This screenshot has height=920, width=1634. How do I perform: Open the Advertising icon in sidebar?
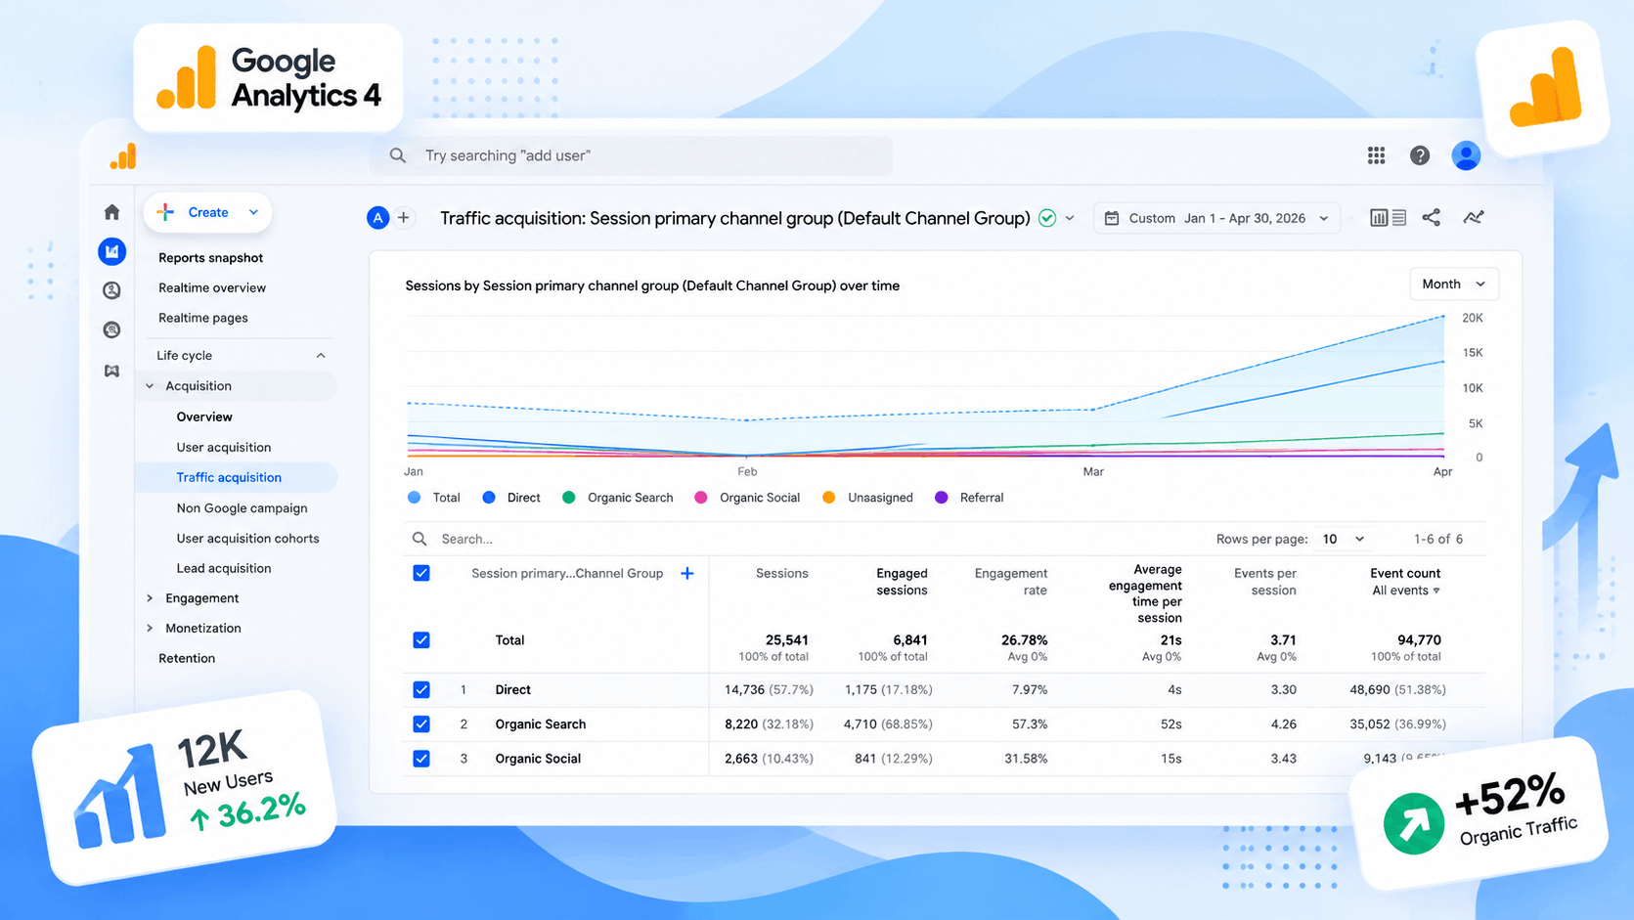[x=112, y=330]
